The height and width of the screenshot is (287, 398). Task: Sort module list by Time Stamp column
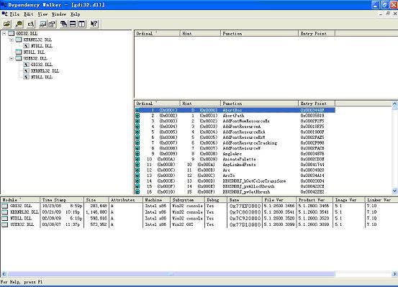tap(62, 200)
